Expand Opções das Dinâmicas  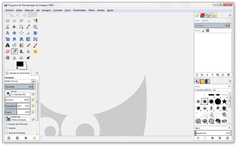point(6,124)
